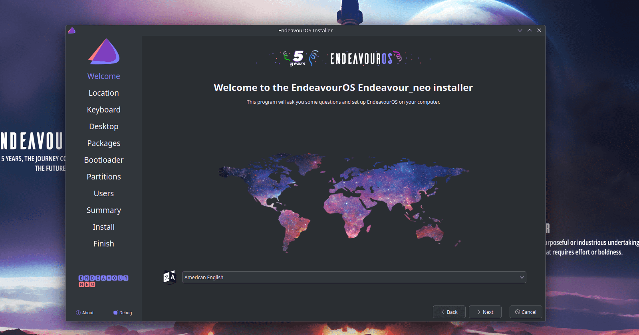Toggle the Debug information button
The width and height of the screenshot is (639, 335).
[x=122, y=313]
